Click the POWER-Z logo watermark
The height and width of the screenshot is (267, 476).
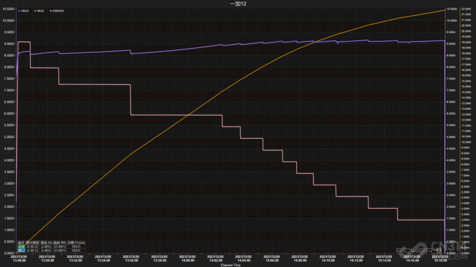413,250
